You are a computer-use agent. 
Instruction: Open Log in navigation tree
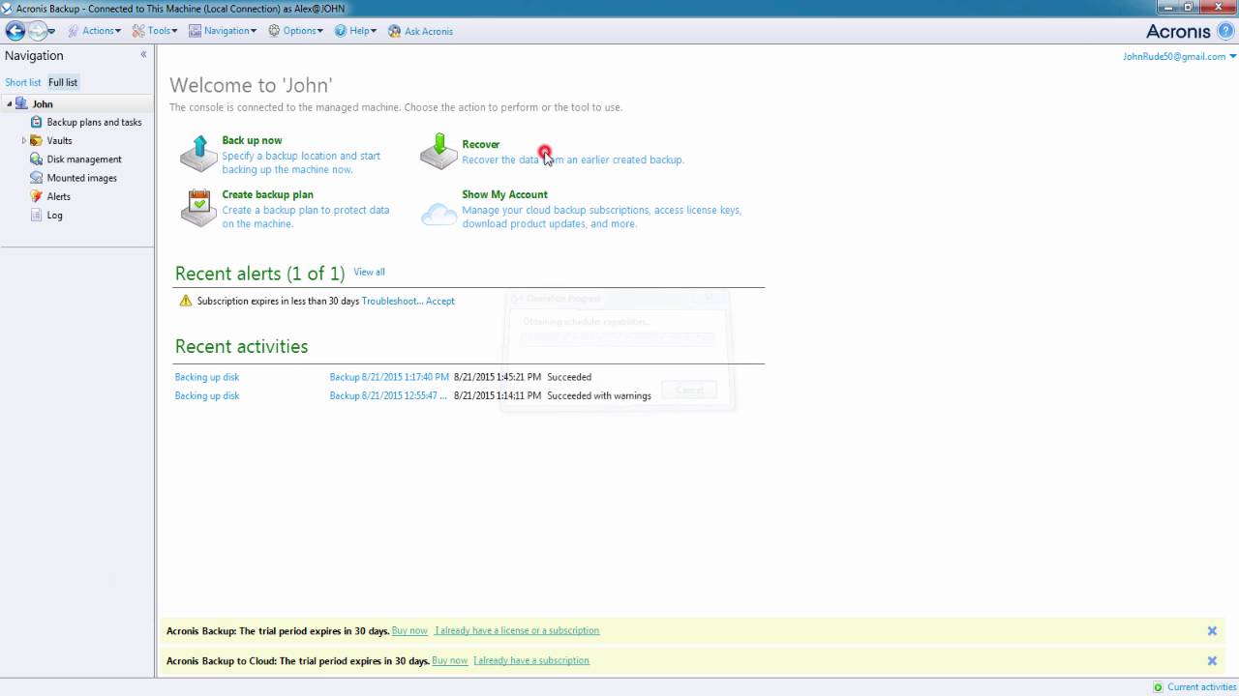pyautogui.click(x=54, y=216)
